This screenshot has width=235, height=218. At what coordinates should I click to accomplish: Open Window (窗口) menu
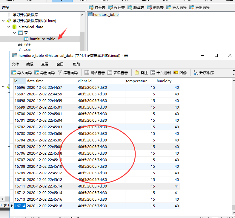[x=60, y=64]
